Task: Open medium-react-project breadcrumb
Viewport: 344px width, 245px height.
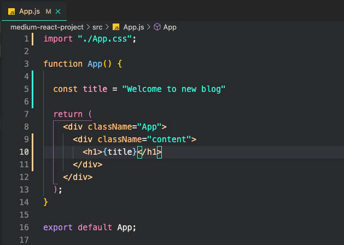Action: click(47, 27)
